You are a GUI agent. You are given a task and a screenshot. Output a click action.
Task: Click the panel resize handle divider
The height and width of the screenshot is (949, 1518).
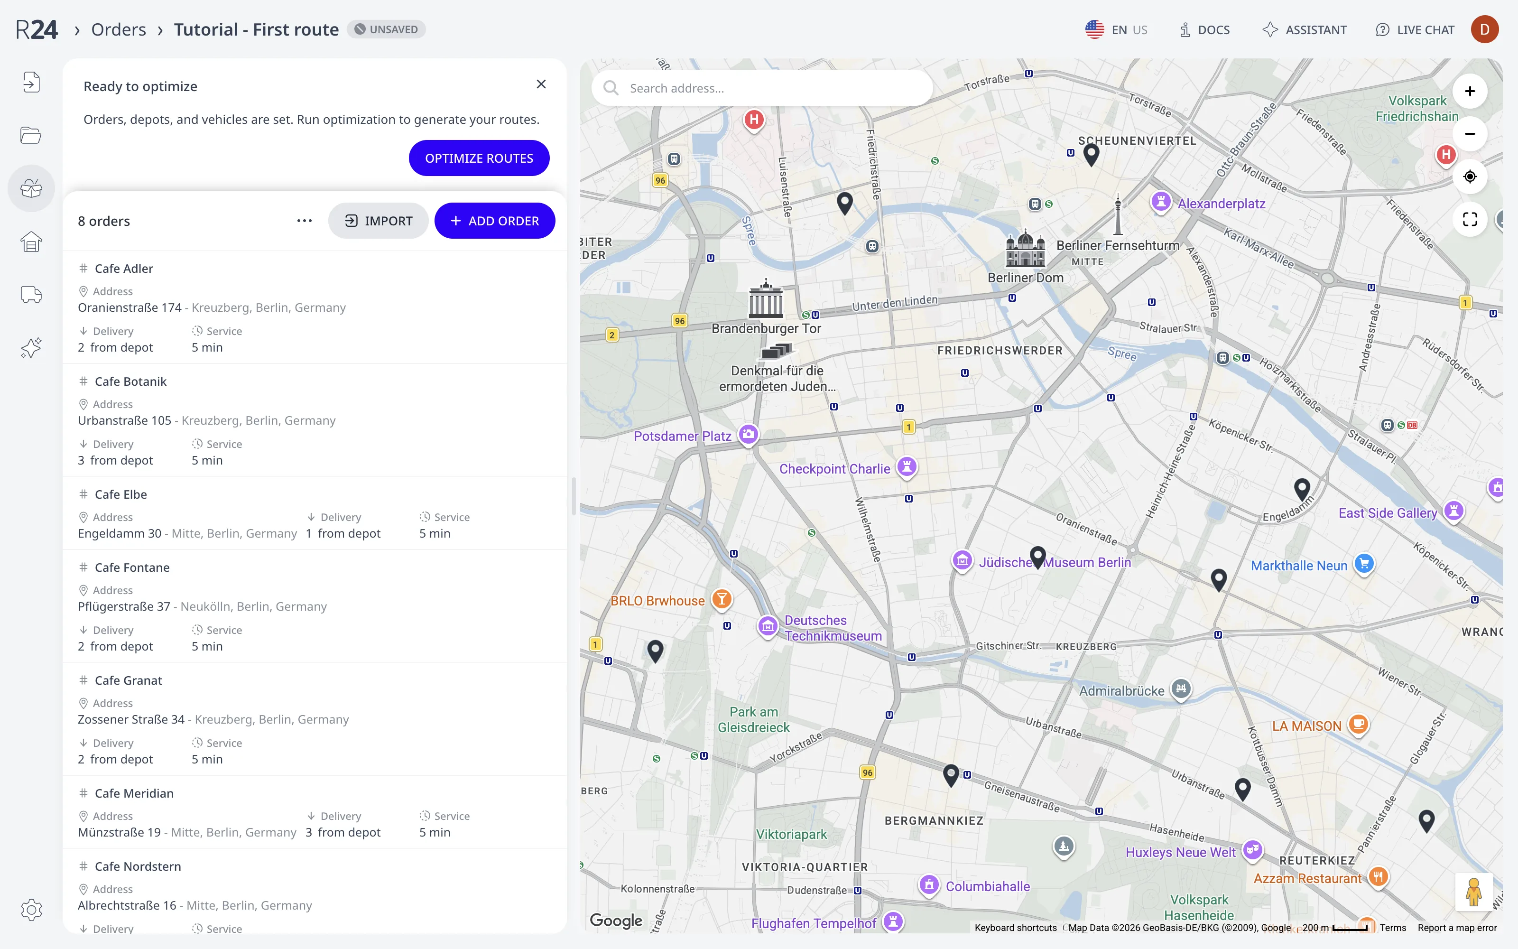pos(574,496)
